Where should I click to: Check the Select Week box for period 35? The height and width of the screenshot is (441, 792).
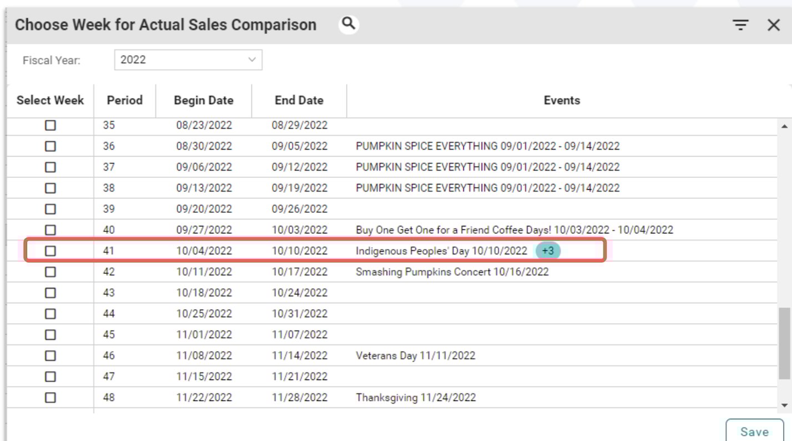(50, 125)
